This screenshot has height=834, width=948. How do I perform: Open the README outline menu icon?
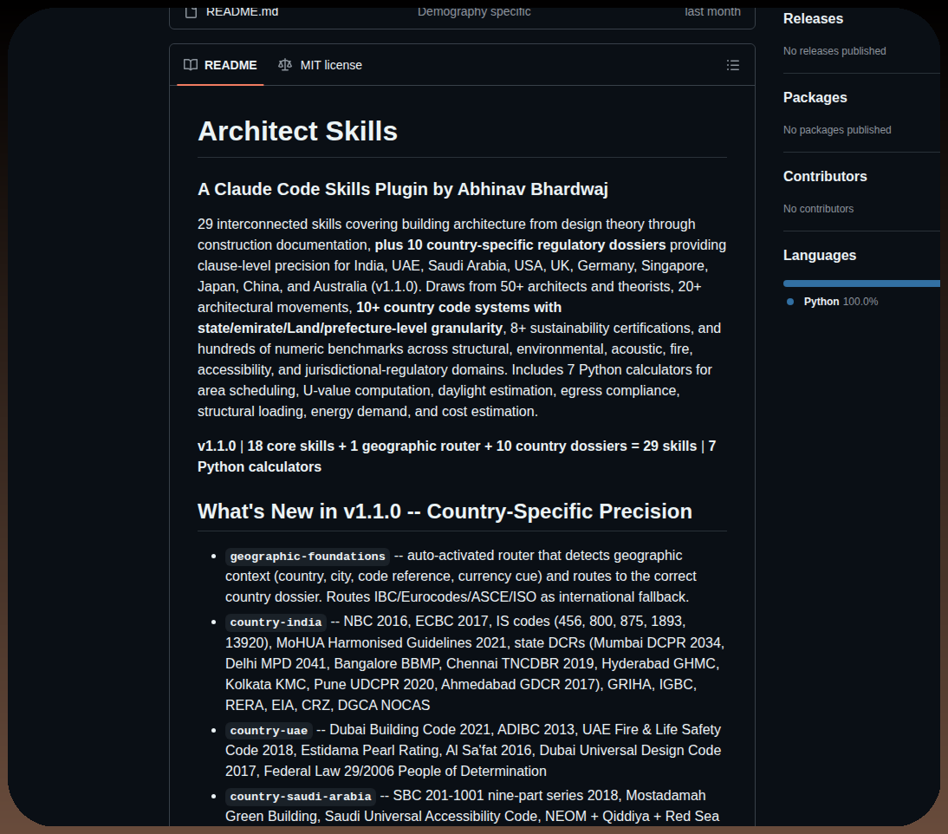pos(733,65)
